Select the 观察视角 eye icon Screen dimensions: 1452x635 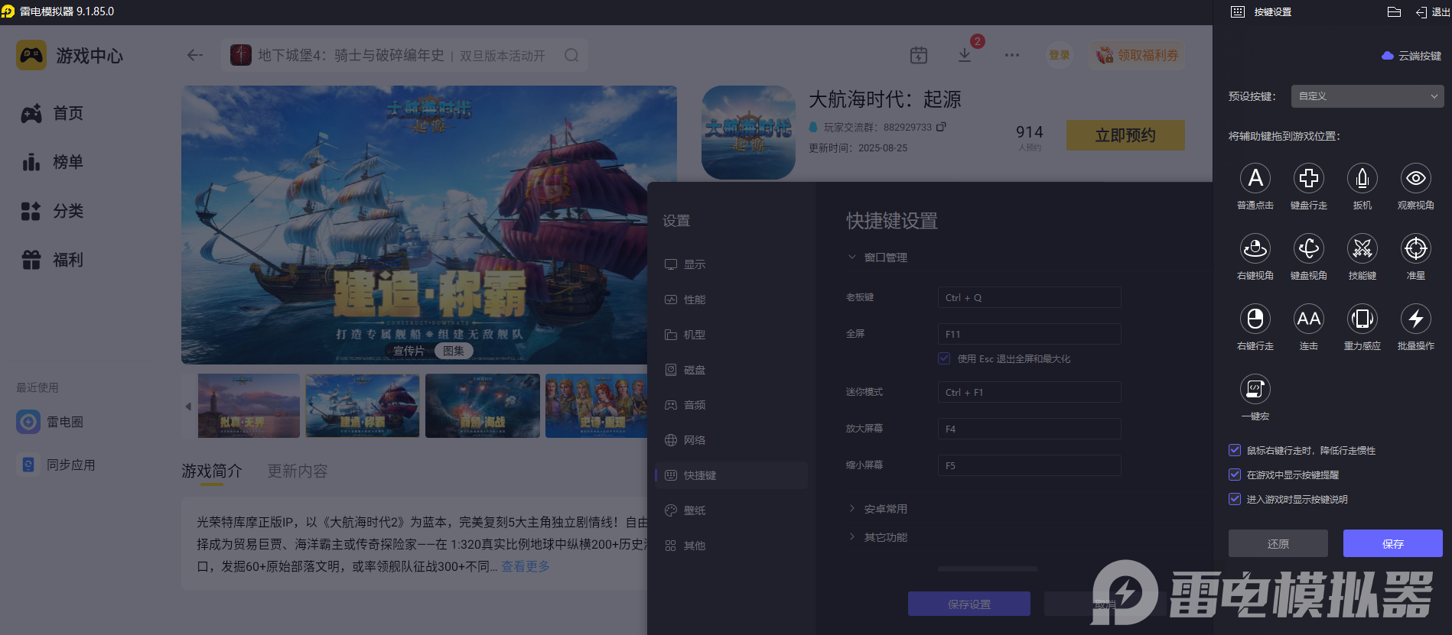click(x=1415, y=179)
